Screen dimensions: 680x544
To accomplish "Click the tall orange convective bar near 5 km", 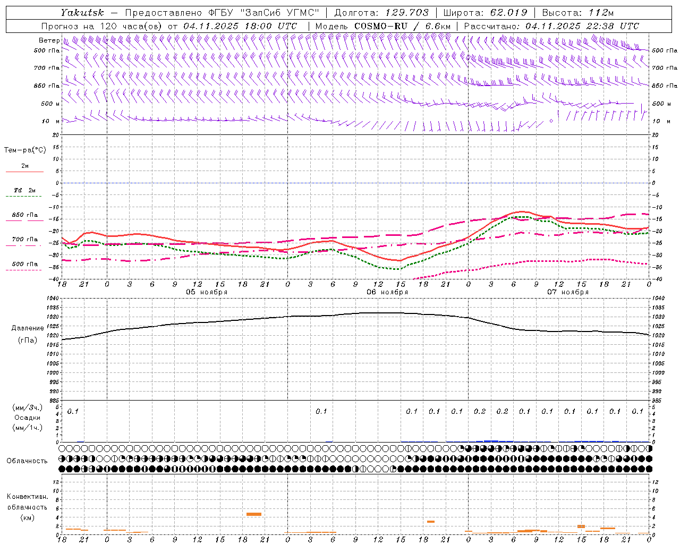I will coord(254,514).
